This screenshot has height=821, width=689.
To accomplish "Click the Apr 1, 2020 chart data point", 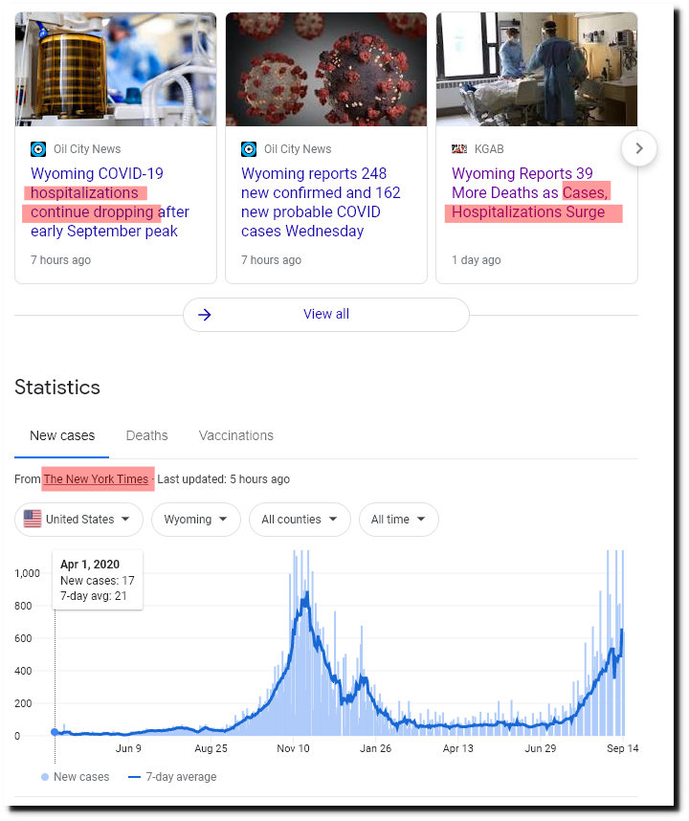I will point(55,732).
